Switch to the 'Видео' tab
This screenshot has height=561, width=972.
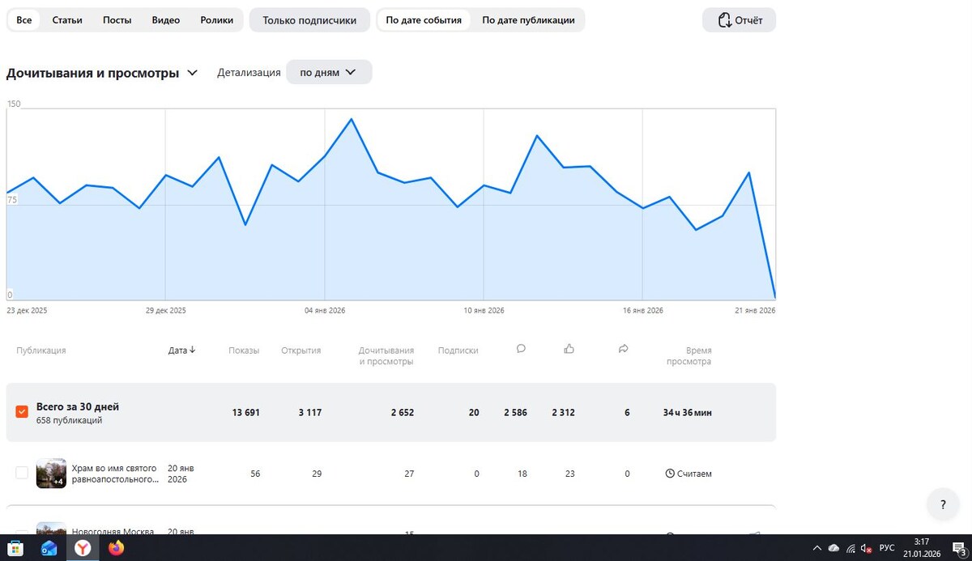tap(166, 20)
